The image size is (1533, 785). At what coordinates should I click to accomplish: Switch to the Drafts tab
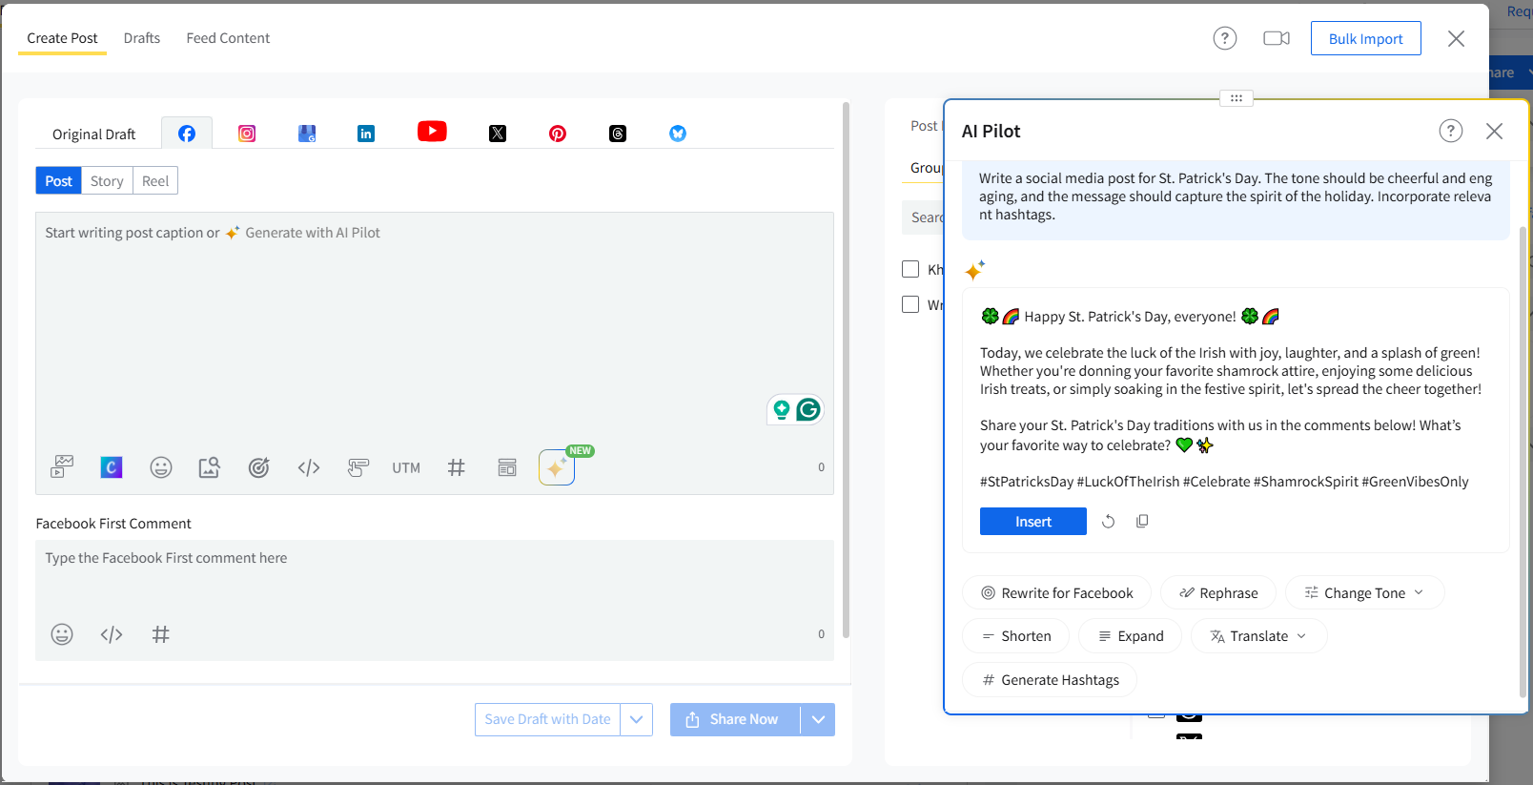(142, 38)
